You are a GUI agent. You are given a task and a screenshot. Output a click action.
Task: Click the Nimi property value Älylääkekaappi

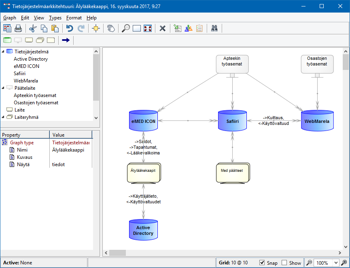[x=68, y=150]
